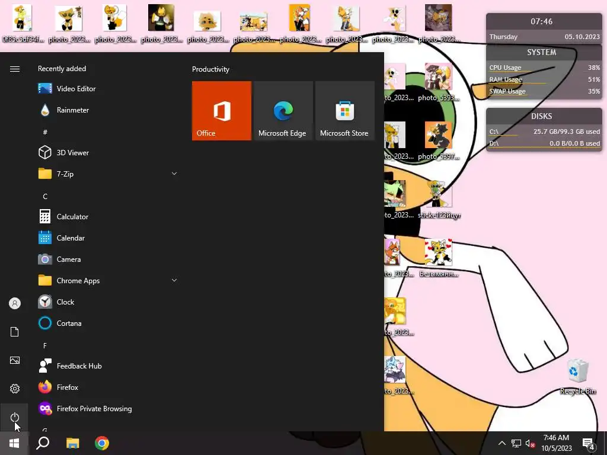Launch Calculator app
Screen dimensions: 607x455
[108, 217]
